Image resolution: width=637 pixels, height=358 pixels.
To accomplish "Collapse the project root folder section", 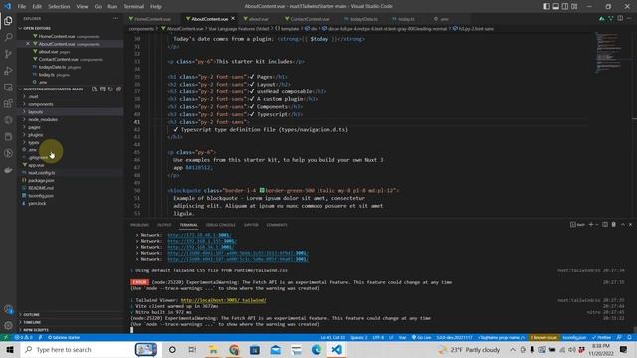I will coord(54,89).
